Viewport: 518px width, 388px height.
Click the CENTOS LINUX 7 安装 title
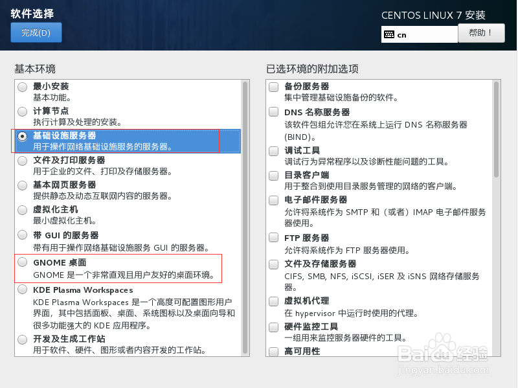(433, 15)
